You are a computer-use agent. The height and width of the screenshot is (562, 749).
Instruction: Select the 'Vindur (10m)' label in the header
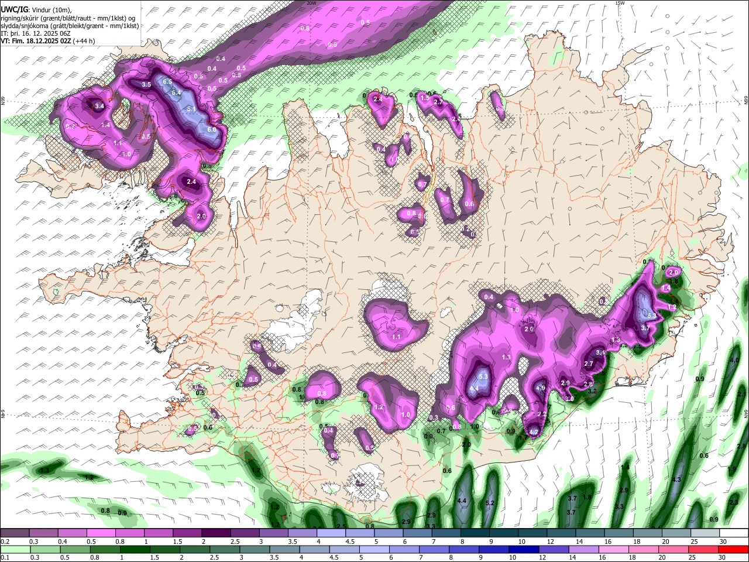pyautogui.click(x=51, y=10)
